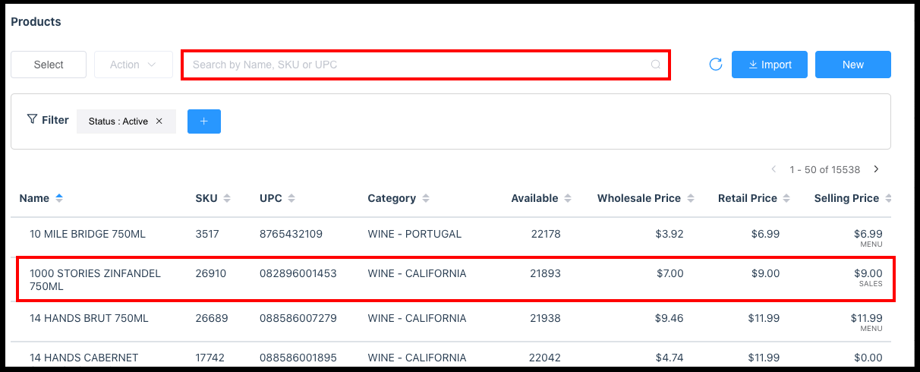Open the 1000 STORIES ZINFANDEL 750ML row
This screenshot has height=372, width=920.
point(96,279)
